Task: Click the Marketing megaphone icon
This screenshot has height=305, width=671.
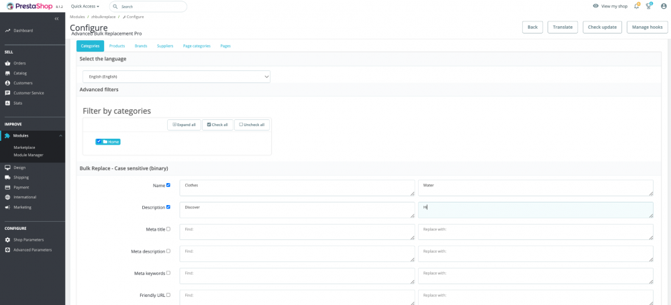Action: 7,207
